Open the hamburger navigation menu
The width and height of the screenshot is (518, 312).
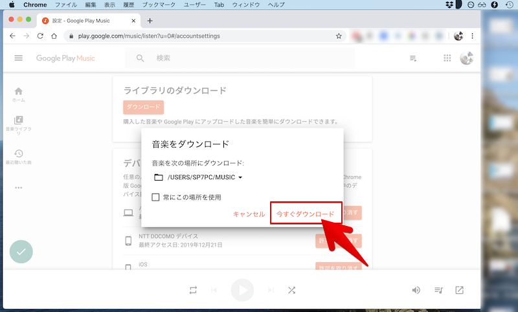pos(19,58)
